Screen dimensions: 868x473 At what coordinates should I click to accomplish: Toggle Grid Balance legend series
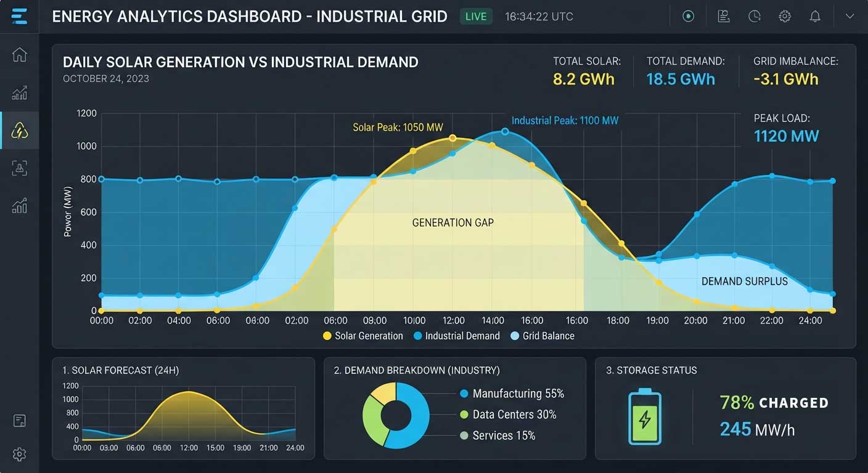(542, 336)
